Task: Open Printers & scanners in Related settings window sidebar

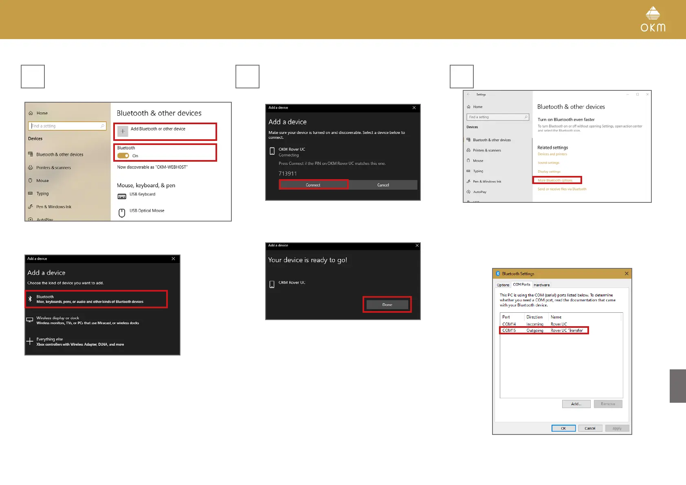Action: [x=484, y=150]
